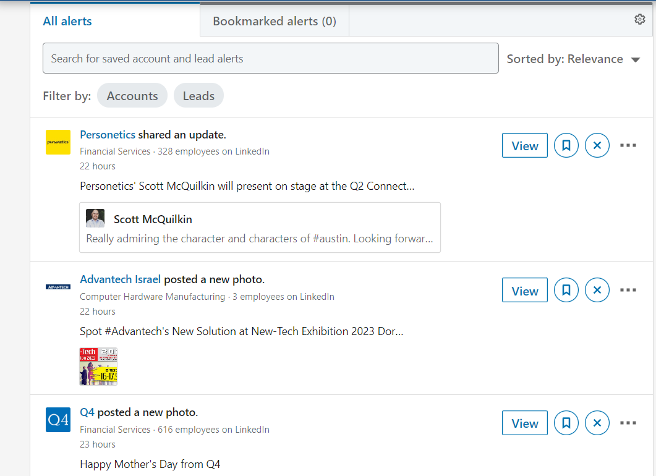Image resolution: width=656 pixels, height=476 pixels.
Task: Open more options for Q4 alert
Action: click(x=628, y=423)
